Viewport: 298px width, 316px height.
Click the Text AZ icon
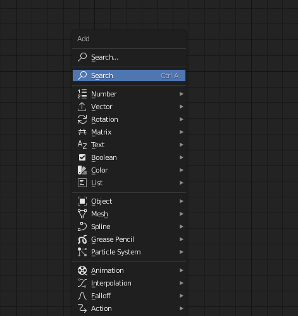click(82, 145)
